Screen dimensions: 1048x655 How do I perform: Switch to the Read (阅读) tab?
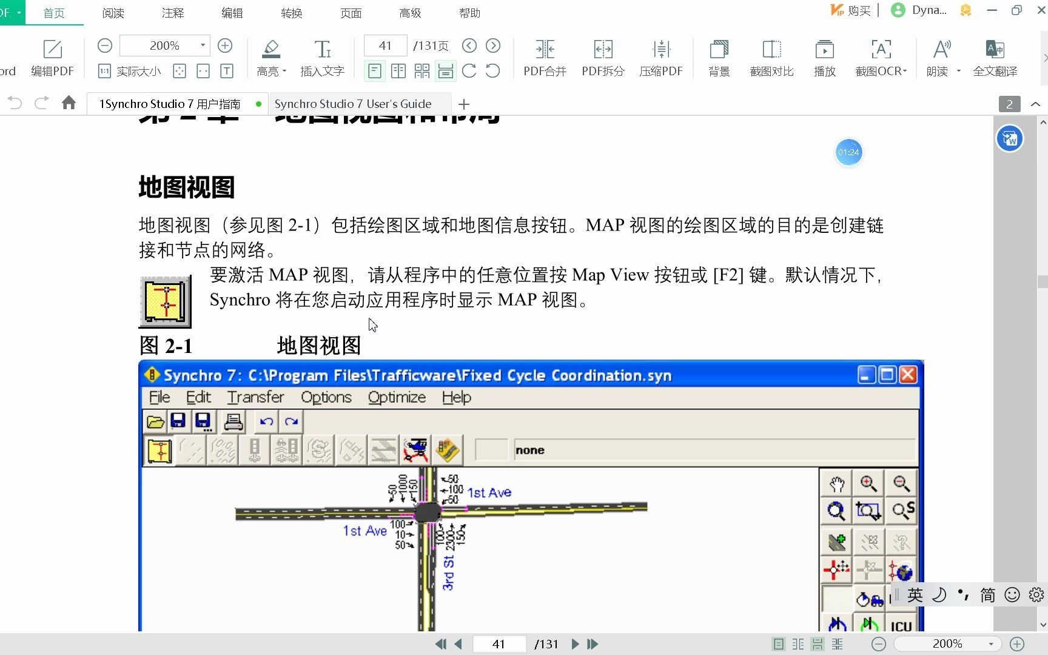pos(113,13)
